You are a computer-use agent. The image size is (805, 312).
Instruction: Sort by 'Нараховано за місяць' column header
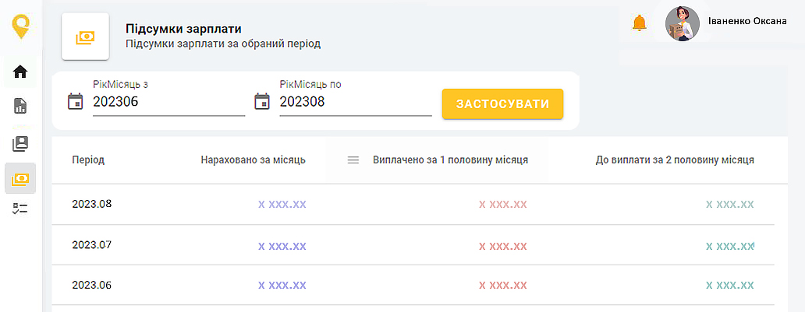pyautogui.click(x=253, y=160)
